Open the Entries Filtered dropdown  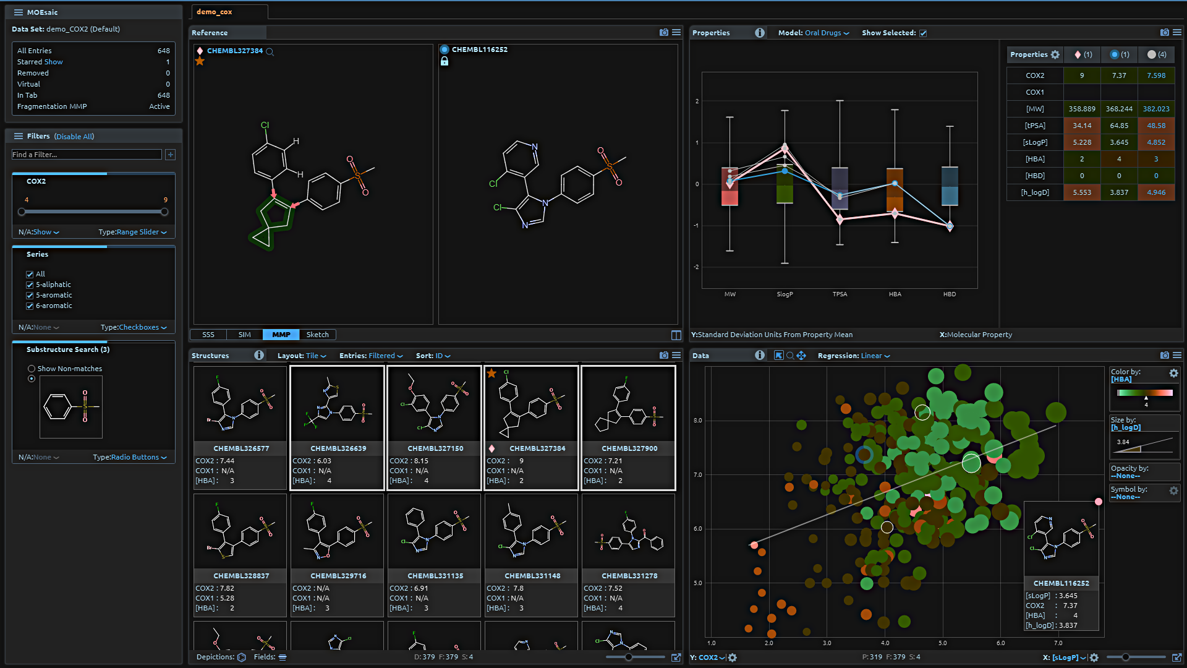coord(386,356)
